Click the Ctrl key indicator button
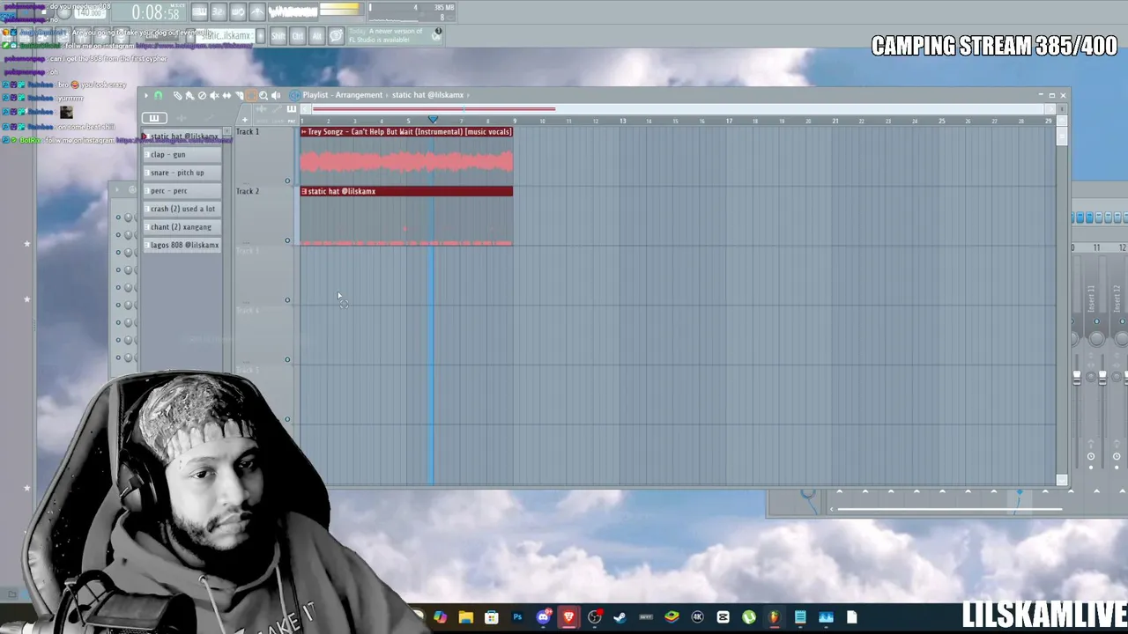Screen dimensions: 1128x634 coord(298,35)
